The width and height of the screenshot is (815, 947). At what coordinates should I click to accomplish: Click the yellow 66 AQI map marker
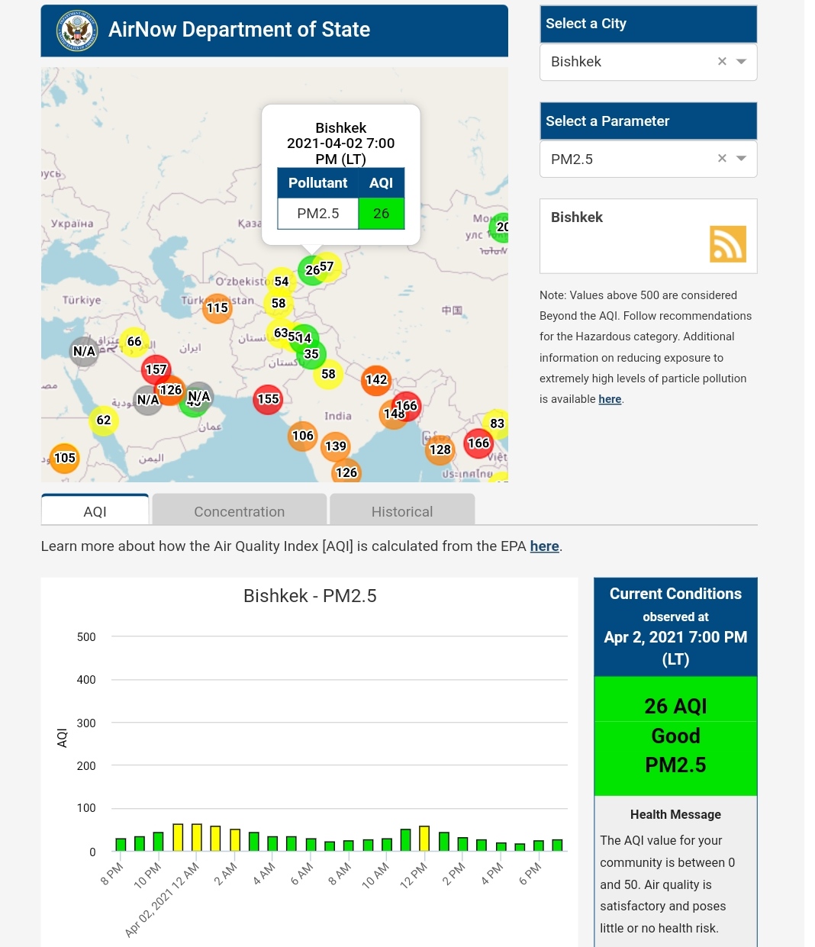(x=134, y=342)
